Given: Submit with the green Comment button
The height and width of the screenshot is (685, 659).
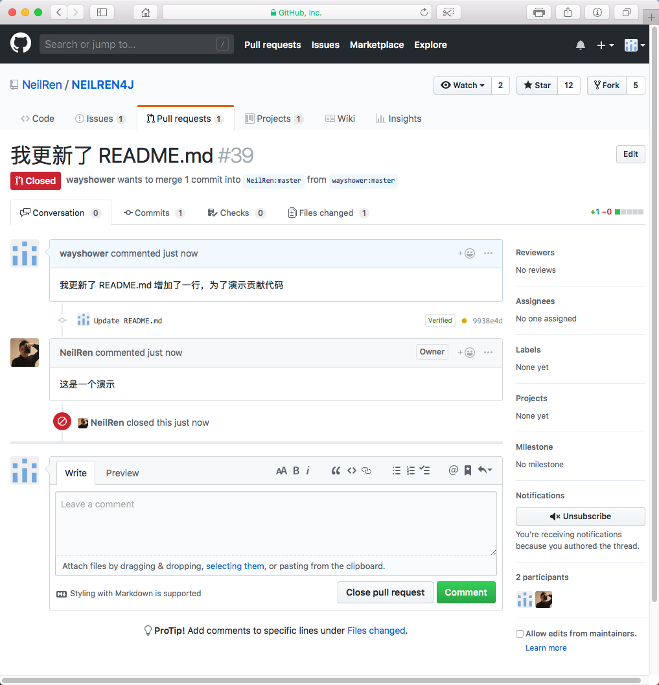Looking at the screenshot, I should tap(466, 592).
